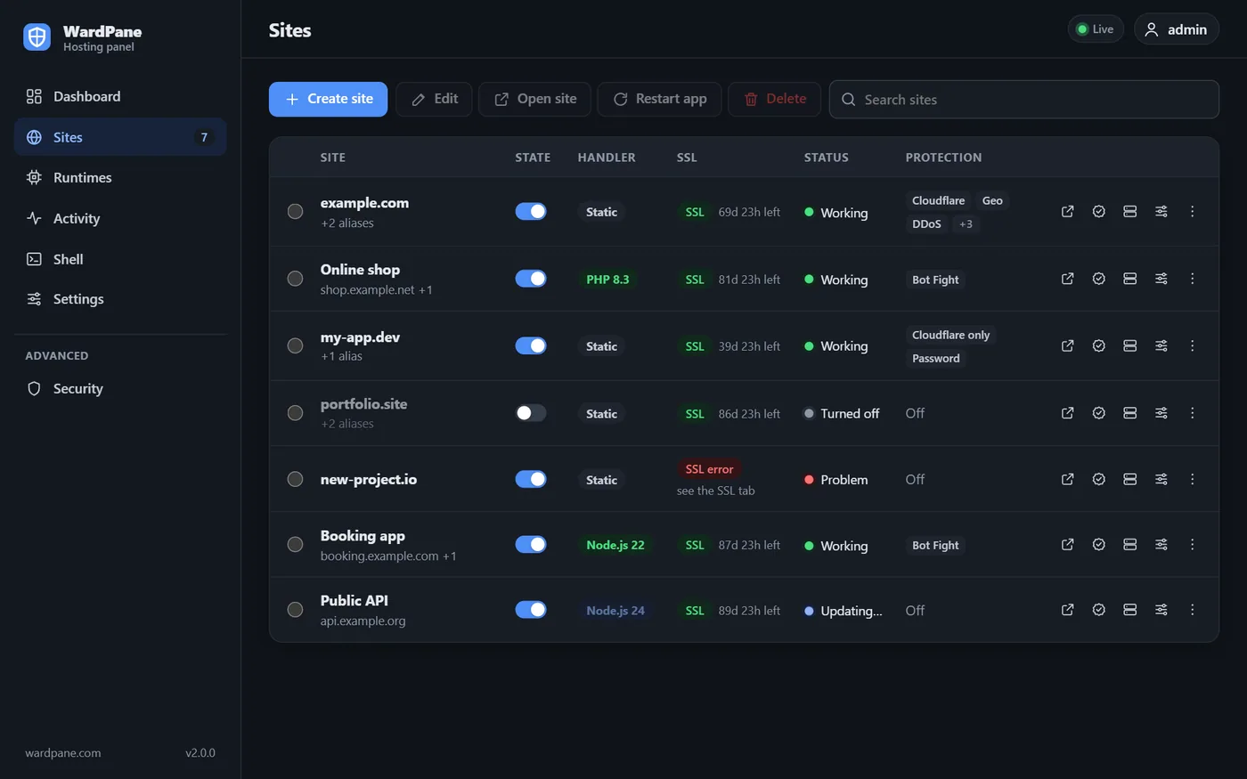This screenshot has width=1247, height=779.
Task: Click the Restart app button
Action: coord(659,99)
